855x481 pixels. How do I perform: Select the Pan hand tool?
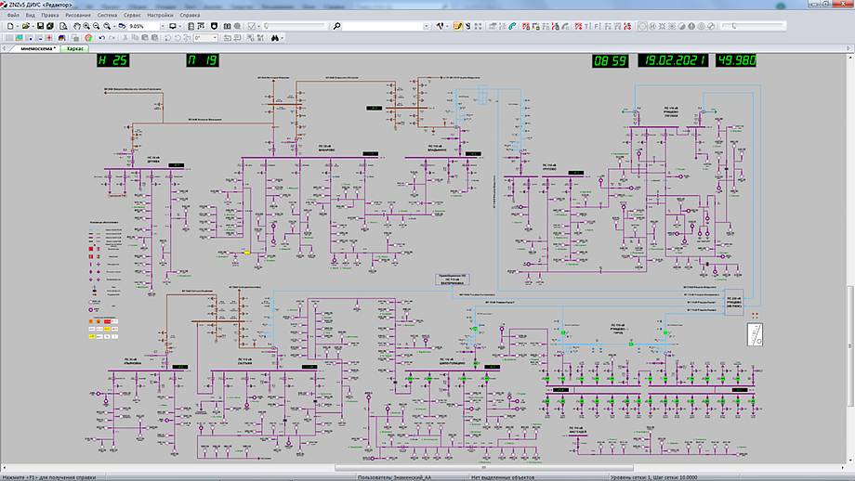click(77, 26)
